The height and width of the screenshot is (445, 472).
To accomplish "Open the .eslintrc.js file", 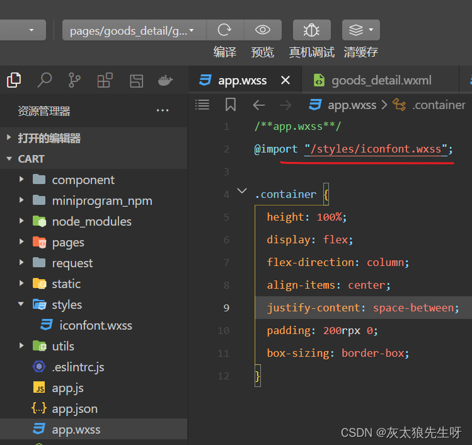I will (93, 367).
